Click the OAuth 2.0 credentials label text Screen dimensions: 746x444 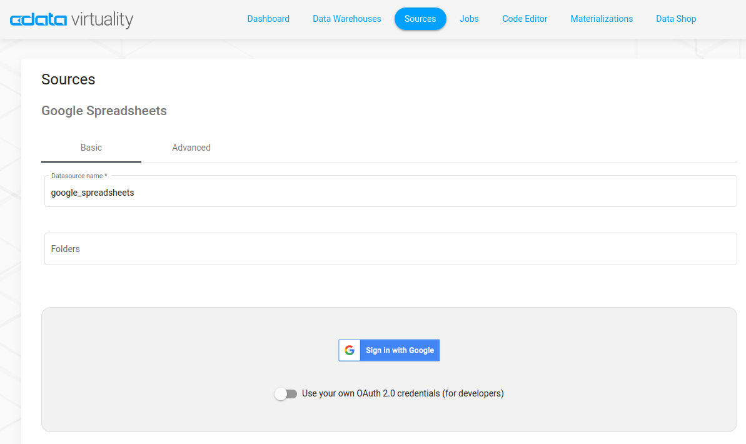click(x=402, y=394)
